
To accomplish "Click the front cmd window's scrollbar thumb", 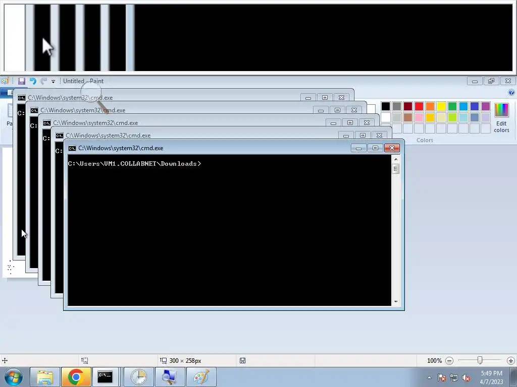I will [x=396, y=169].
